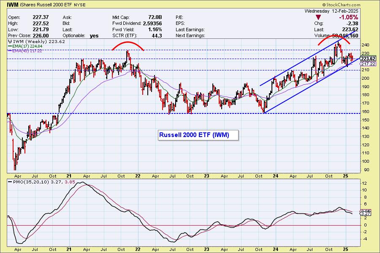Screen dimensions: 380x253
Task: Click the date Wednesday 12-Feb-2025
Action: pyautogui.click(x=331, y=11)
